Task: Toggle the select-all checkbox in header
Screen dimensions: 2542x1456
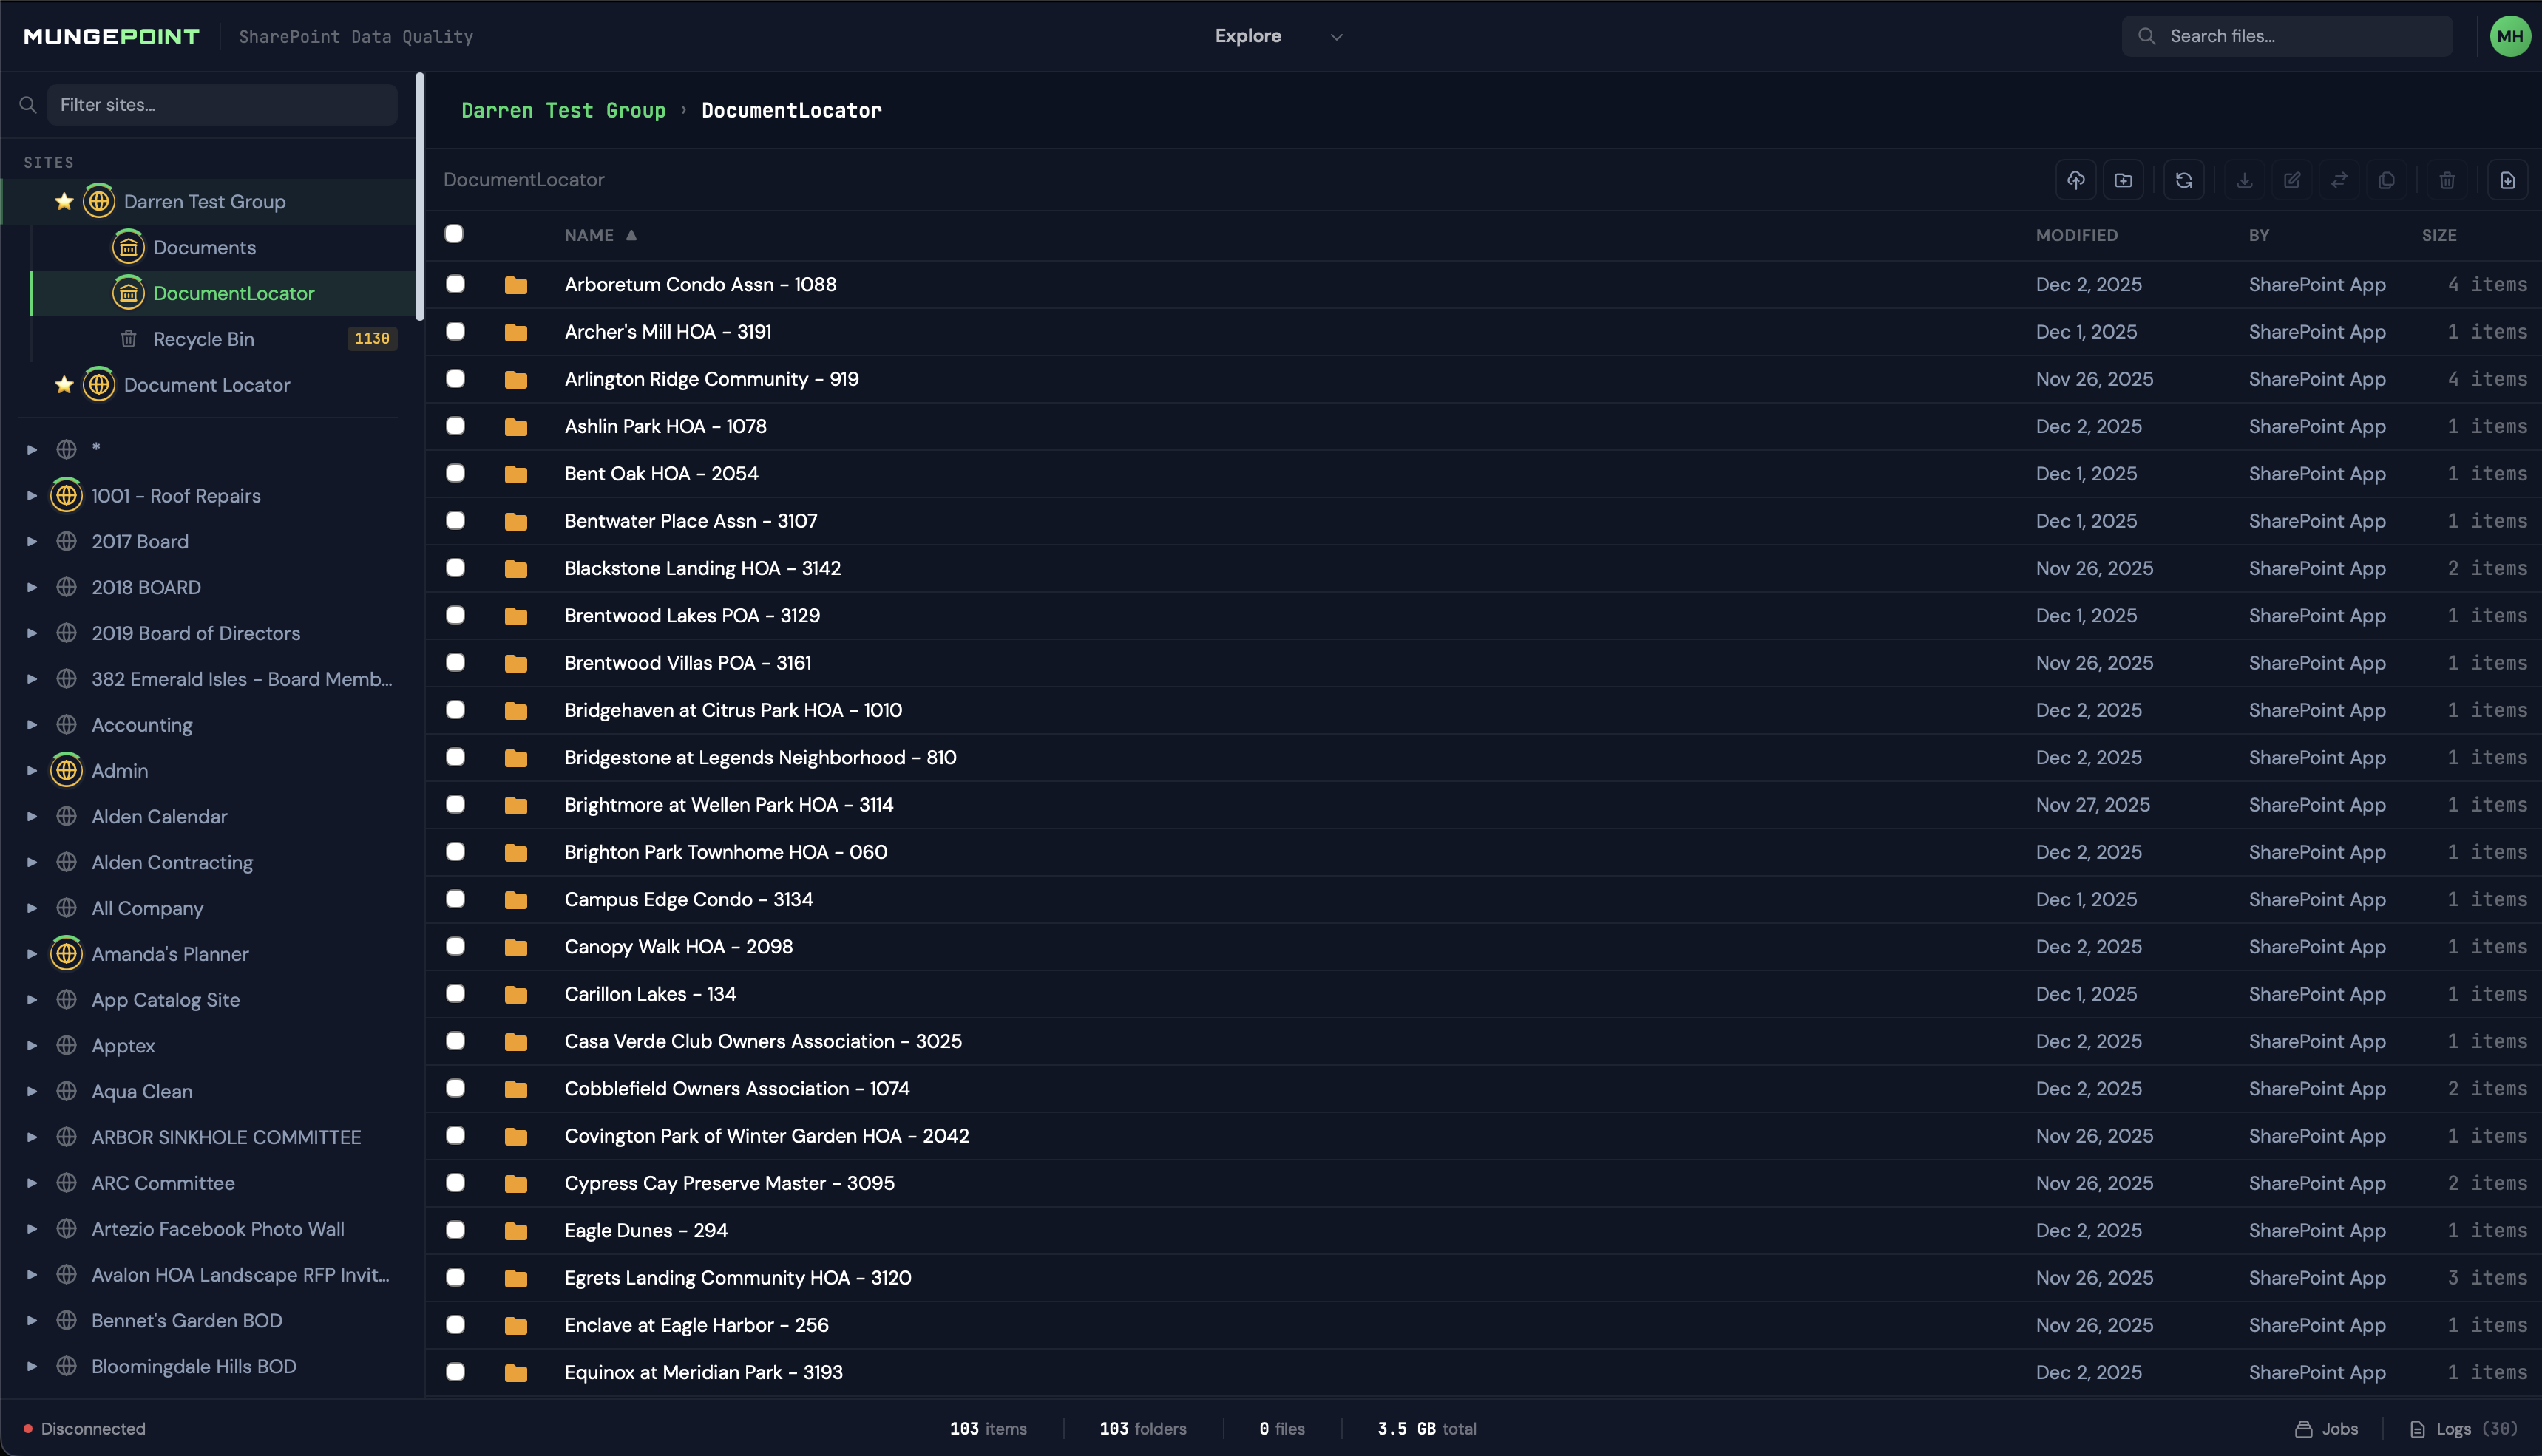Action: click(454, 234)
